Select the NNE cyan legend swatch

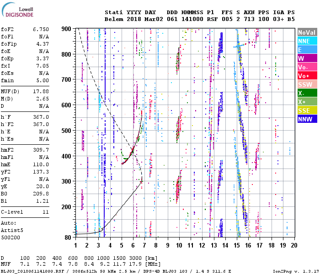click(x=307, y=41)
